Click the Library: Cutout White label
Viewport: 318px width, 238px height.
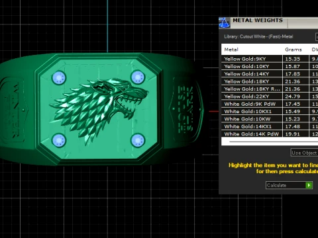258,36
